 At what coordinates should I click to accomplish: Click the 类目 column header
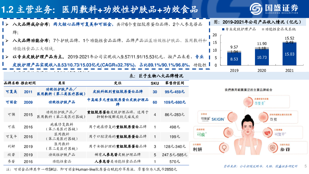point(62,83)
